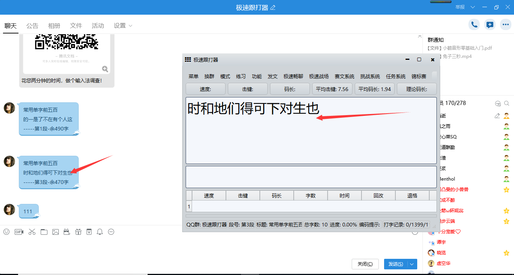Edit the group name with pencil icon
Screen dimensions: 514x275
(273, 8)
